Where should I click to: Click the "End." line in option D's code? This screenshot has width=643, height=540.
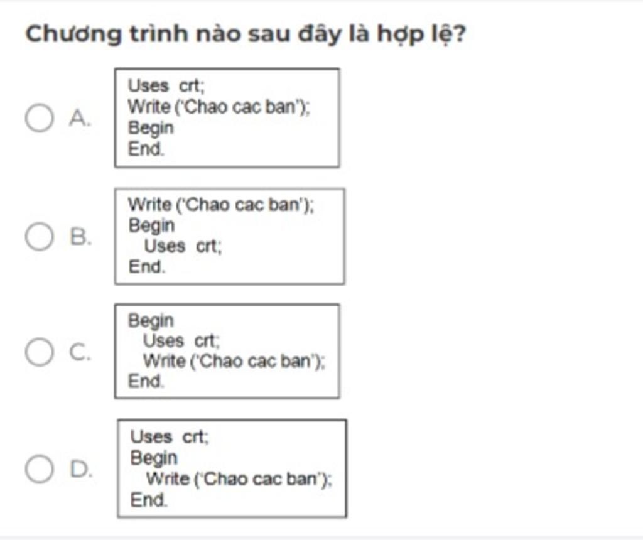[149, 500]
